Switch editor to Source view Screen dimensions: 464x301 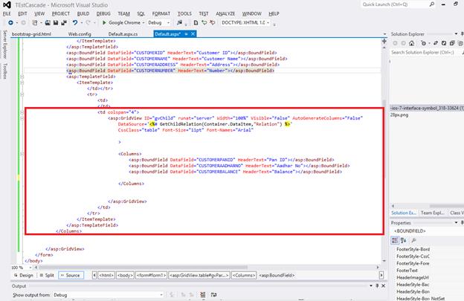pos(73,275)
